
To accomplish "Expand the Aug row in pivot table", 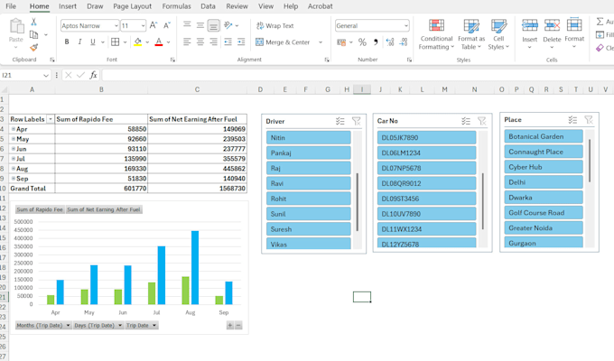I will pos(14,169).
